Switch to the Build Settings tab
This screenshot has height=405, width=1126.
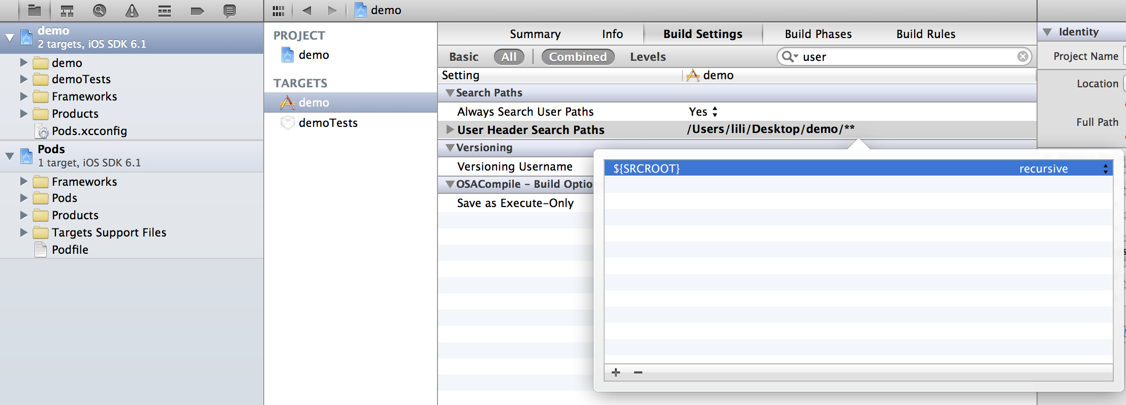click(703, 34)
